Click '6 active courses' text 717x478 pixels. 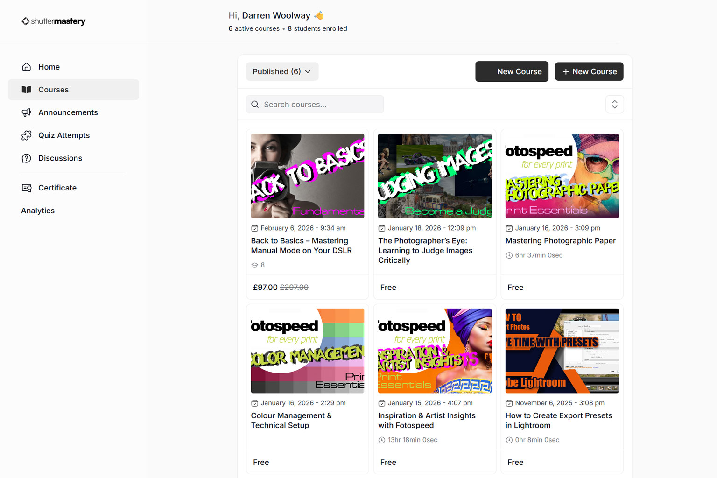[x=254, y=28]
